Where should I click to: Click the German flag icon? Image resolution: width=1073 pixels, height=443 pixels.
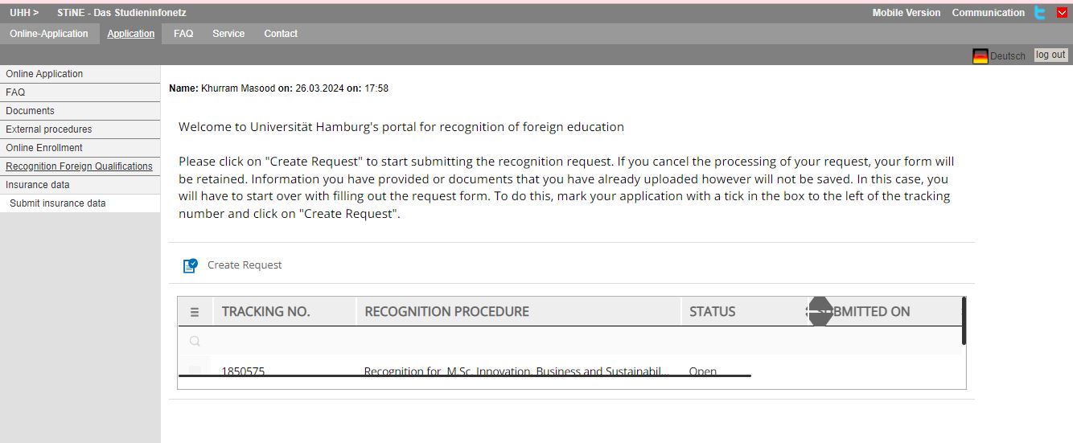pos(980,56)
